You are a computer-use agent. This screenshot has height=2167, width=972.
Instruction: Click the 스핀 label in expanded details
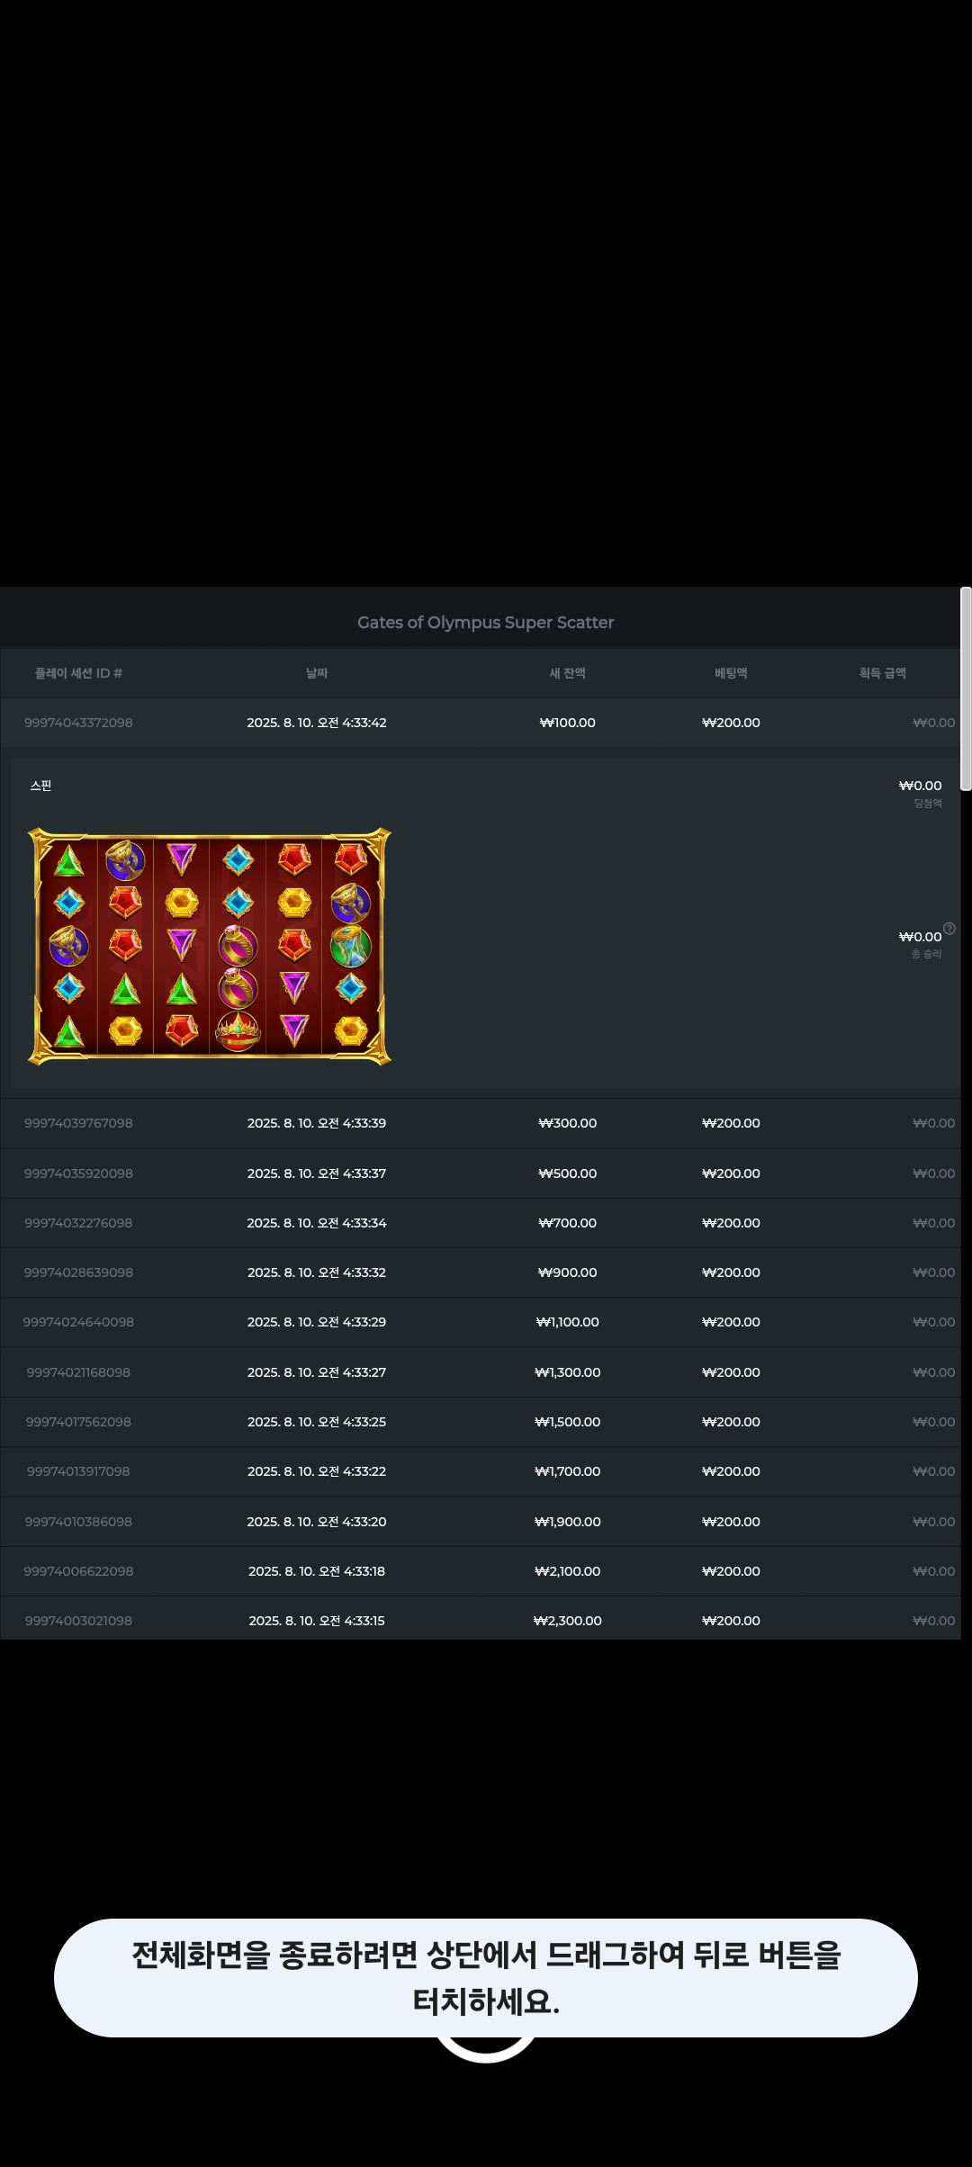[x=41, y=786]
